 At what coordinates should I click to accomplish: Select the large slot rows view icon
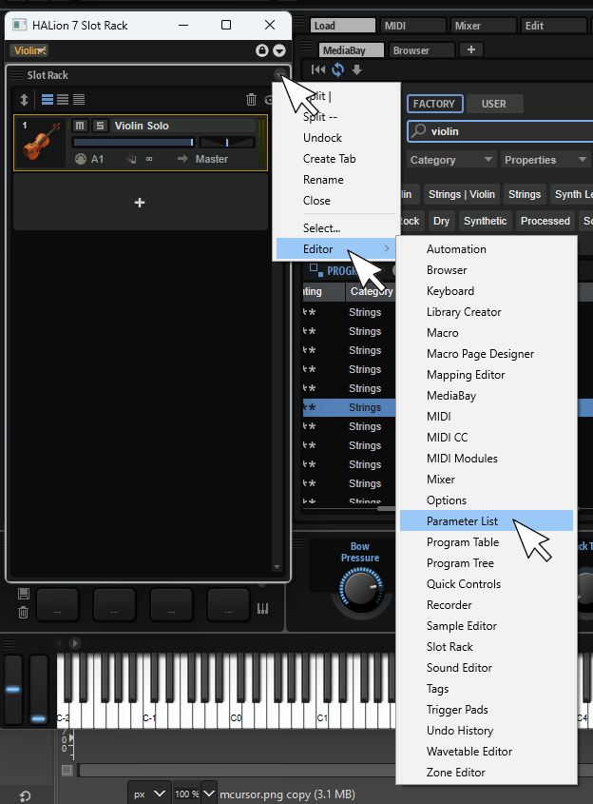coord(48,100)
